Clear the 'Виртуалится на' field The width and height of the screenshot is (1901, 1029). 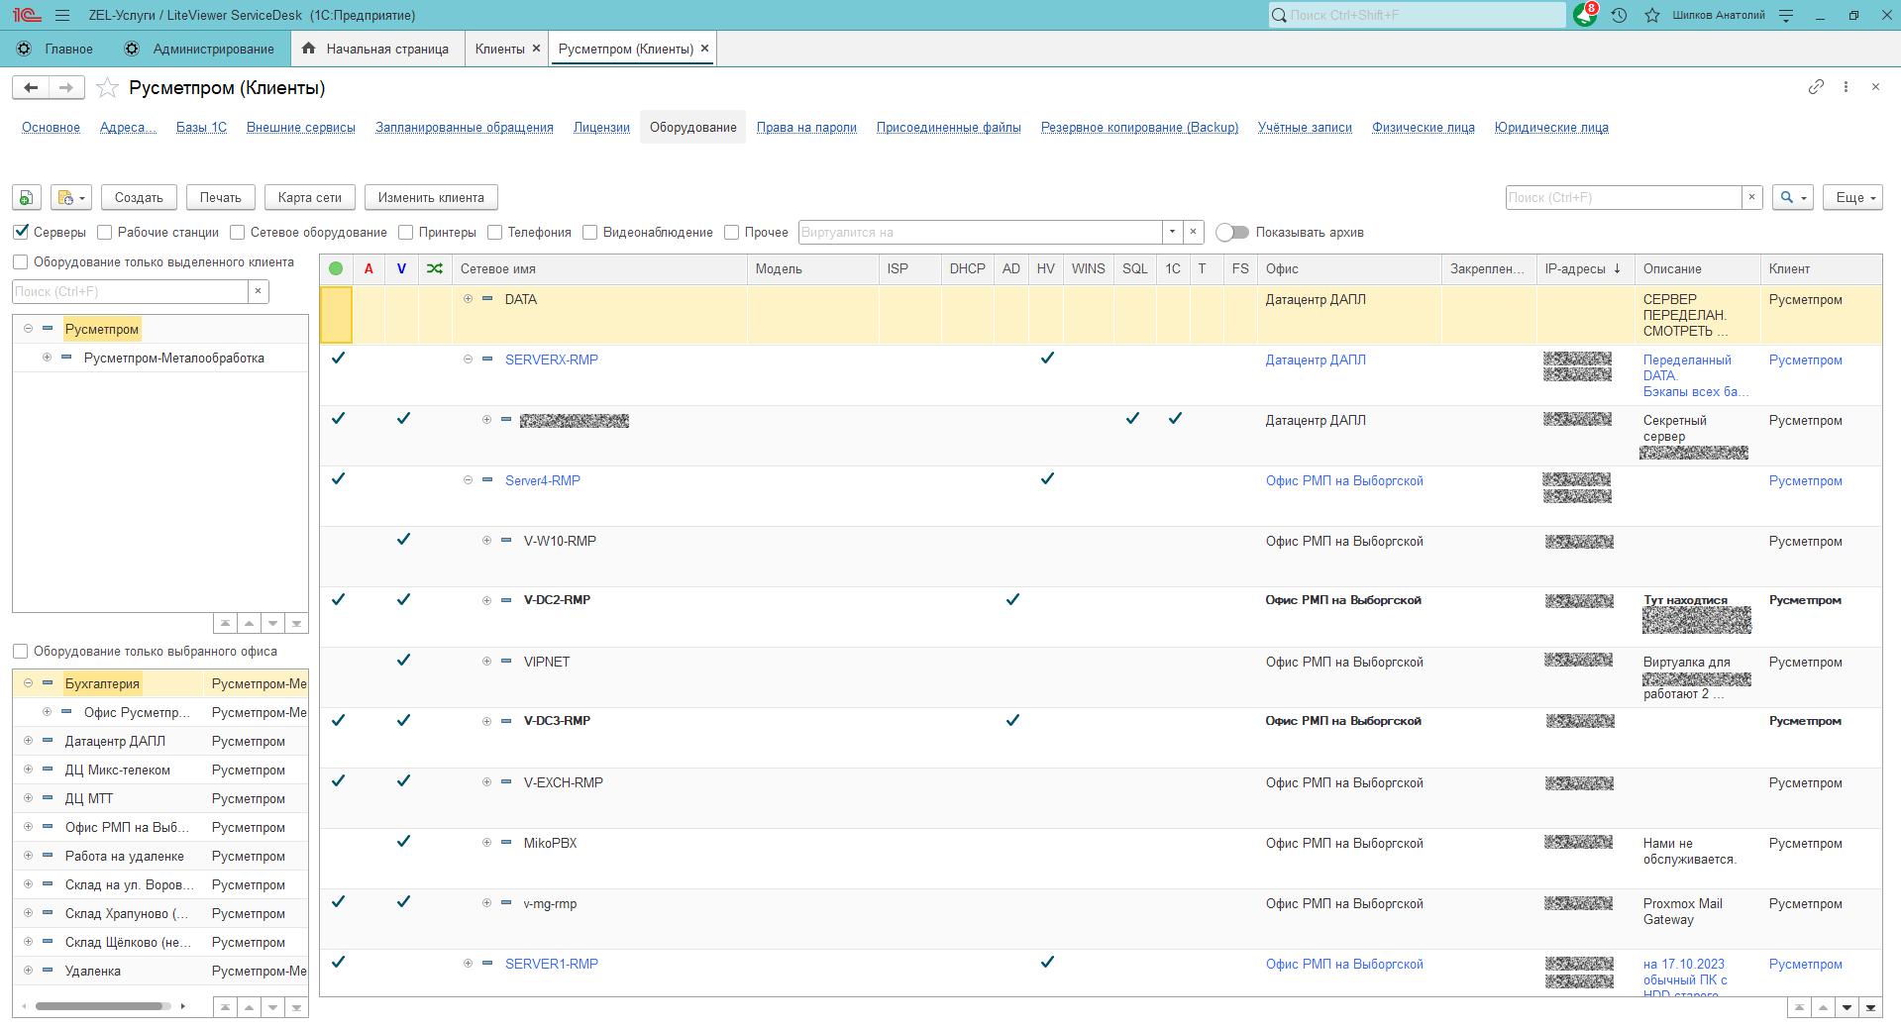coord(1193,232)
